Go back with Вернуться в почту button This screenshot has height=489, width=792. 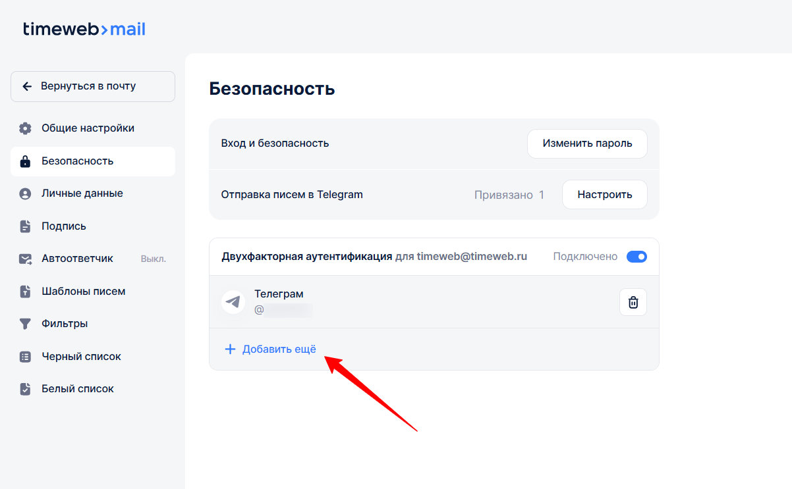93,86
